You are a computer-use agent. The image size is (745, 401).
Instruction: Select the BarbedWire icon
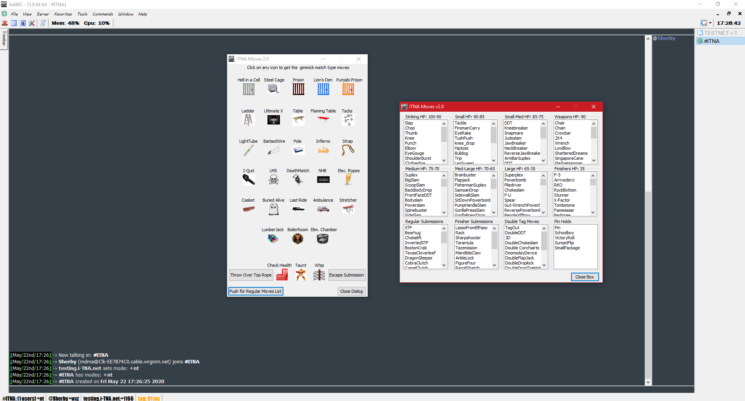(274, 150)
